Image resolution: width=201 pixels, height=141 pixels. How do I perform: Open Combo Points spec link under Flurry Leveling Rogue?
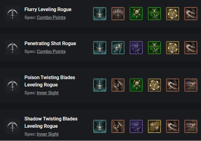coord(51,17)
